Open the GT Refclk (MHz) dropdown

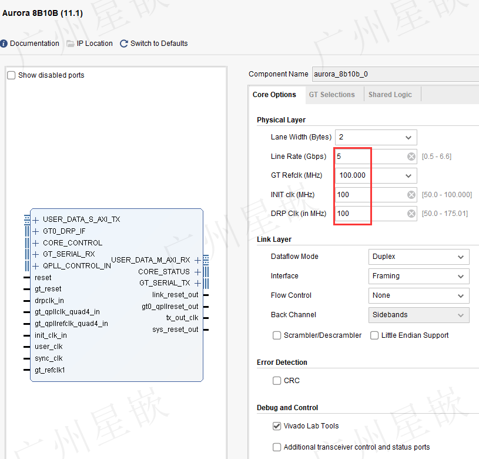click(x=376, y=175)
